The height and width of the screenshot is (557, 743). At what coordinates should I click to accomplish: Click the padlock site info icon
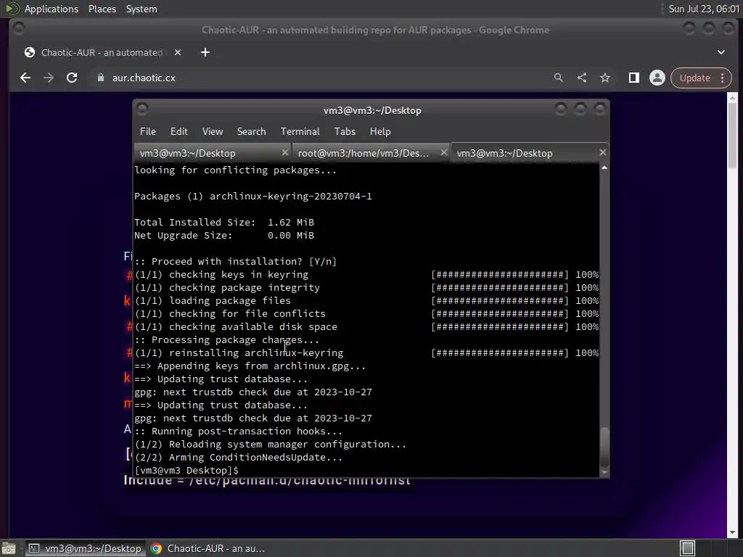click(100, 78)
